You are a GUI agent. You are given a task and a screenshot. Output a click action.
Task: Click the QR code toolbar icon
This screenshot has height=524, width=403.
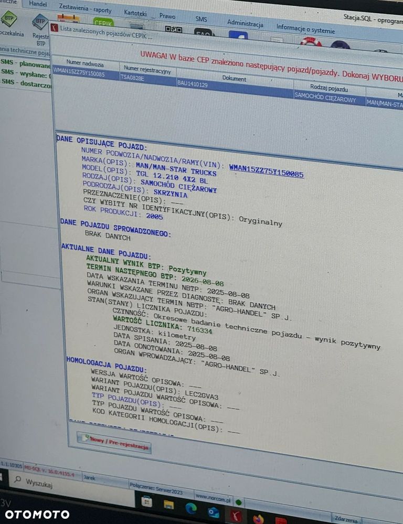pos(174,29)
